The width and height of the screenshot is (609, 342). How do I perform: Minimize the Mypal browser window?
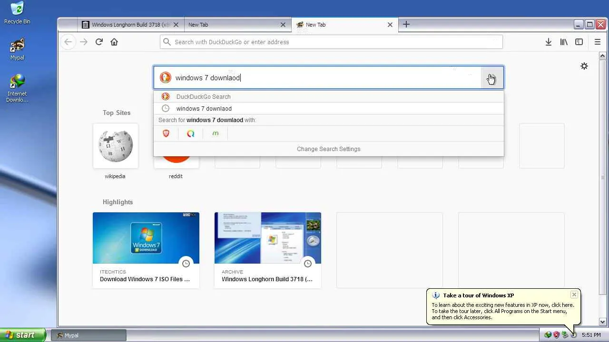[579, 25]
